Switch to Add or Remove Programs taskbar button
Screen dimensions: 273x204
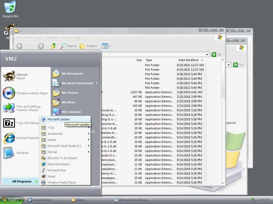point(133,200)
